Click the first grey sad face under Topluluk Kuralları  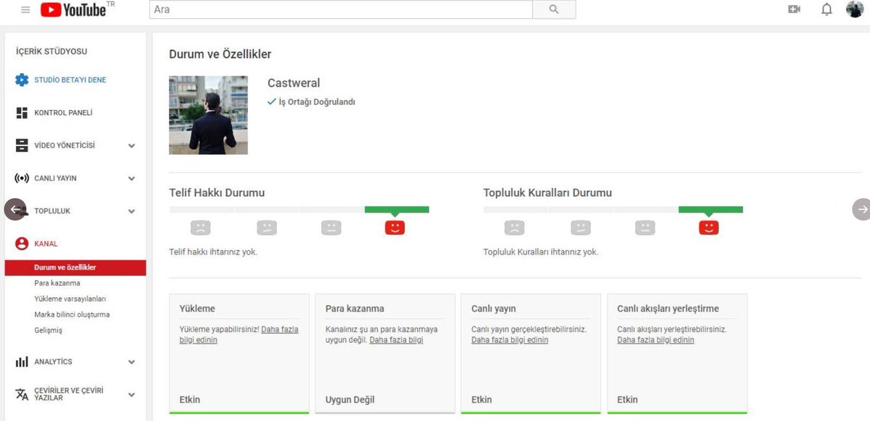point(515,228)
